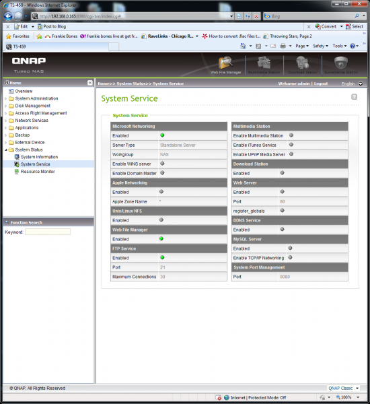Open RaveLinks - Chicago favorite link
This screenshot has width=370, height=404.
tap(168, 36)
